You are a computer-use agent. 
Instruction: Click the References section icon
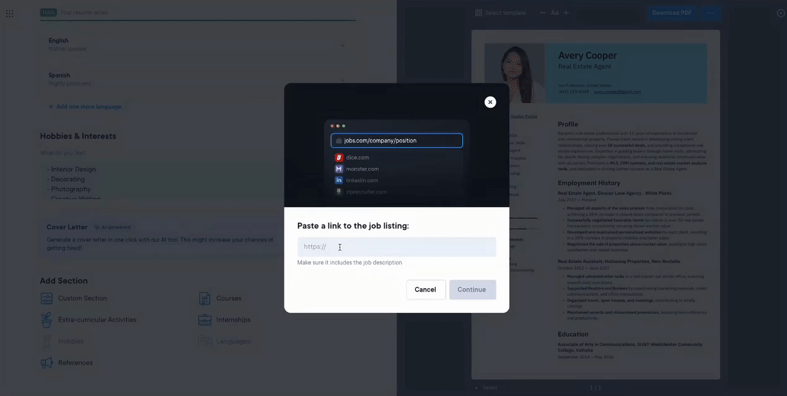click(x=46, y=363)
